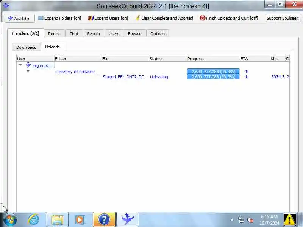
Task: Click the file row progress bar
Action: (213, 77)
